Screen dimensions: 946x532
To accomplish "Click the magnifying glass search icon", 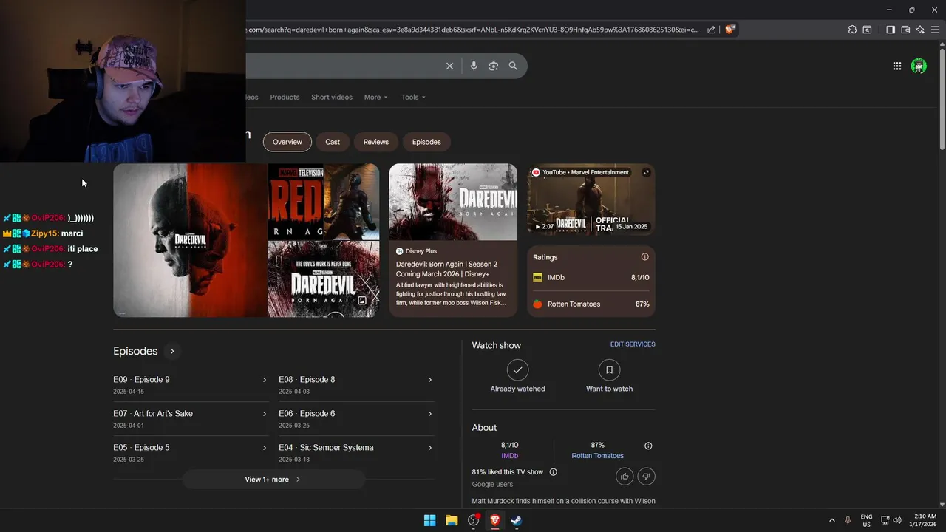I will [513, 66].
